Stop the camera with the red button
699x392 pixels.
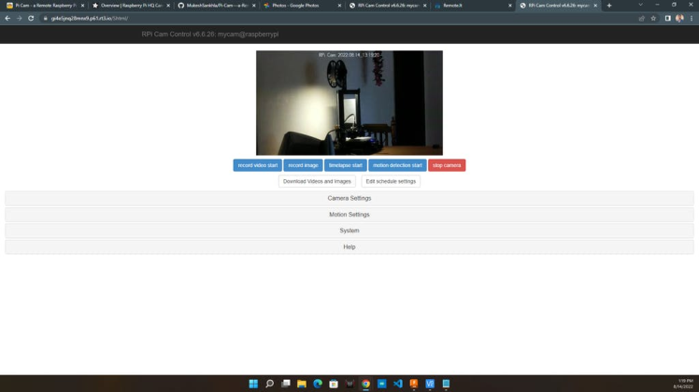click(x=447, y=165)
